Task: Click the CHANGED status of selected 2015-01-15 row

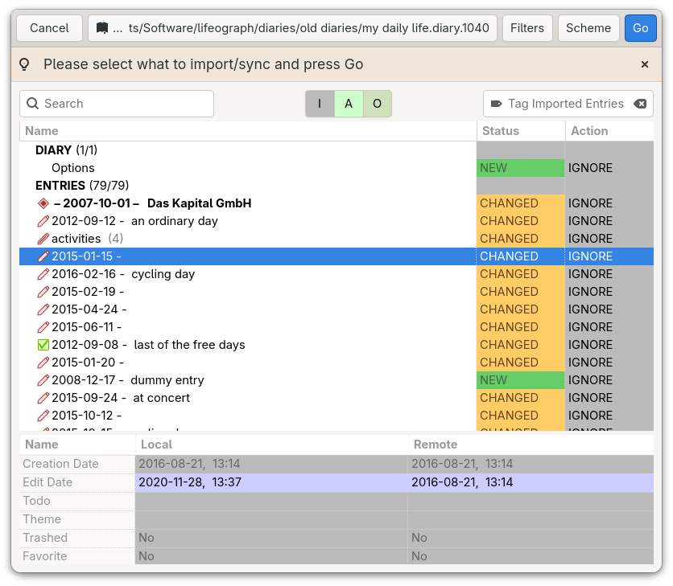Action: pos(521,256)
